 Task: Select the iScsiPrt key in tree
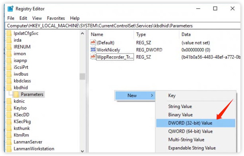tap(21, 67)
